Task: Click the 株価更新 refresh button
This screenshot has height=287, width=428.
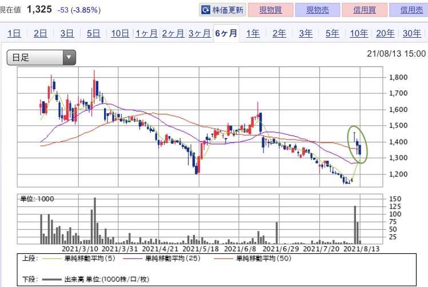Action: tap(222, 10)
